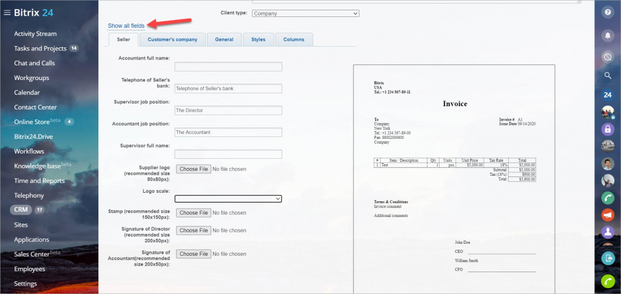Click the CRM counter badge 17

pos(39,210)
